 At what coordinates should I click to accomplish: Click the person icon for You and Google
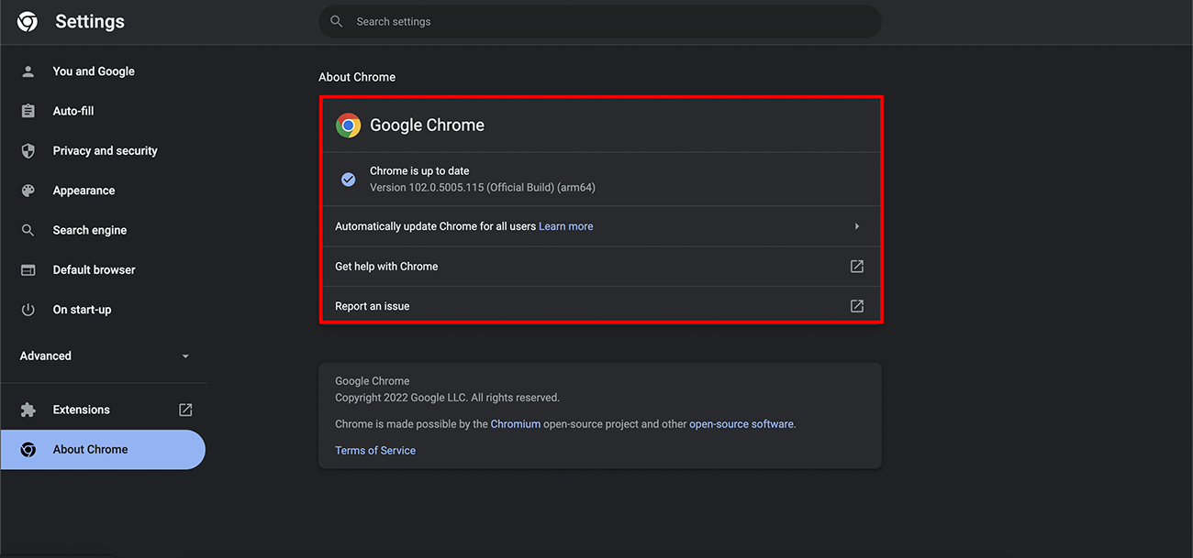click(x=28, y=71)
